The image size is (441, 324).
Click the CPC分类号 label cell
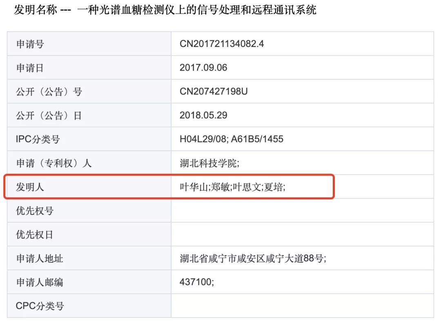40,306
